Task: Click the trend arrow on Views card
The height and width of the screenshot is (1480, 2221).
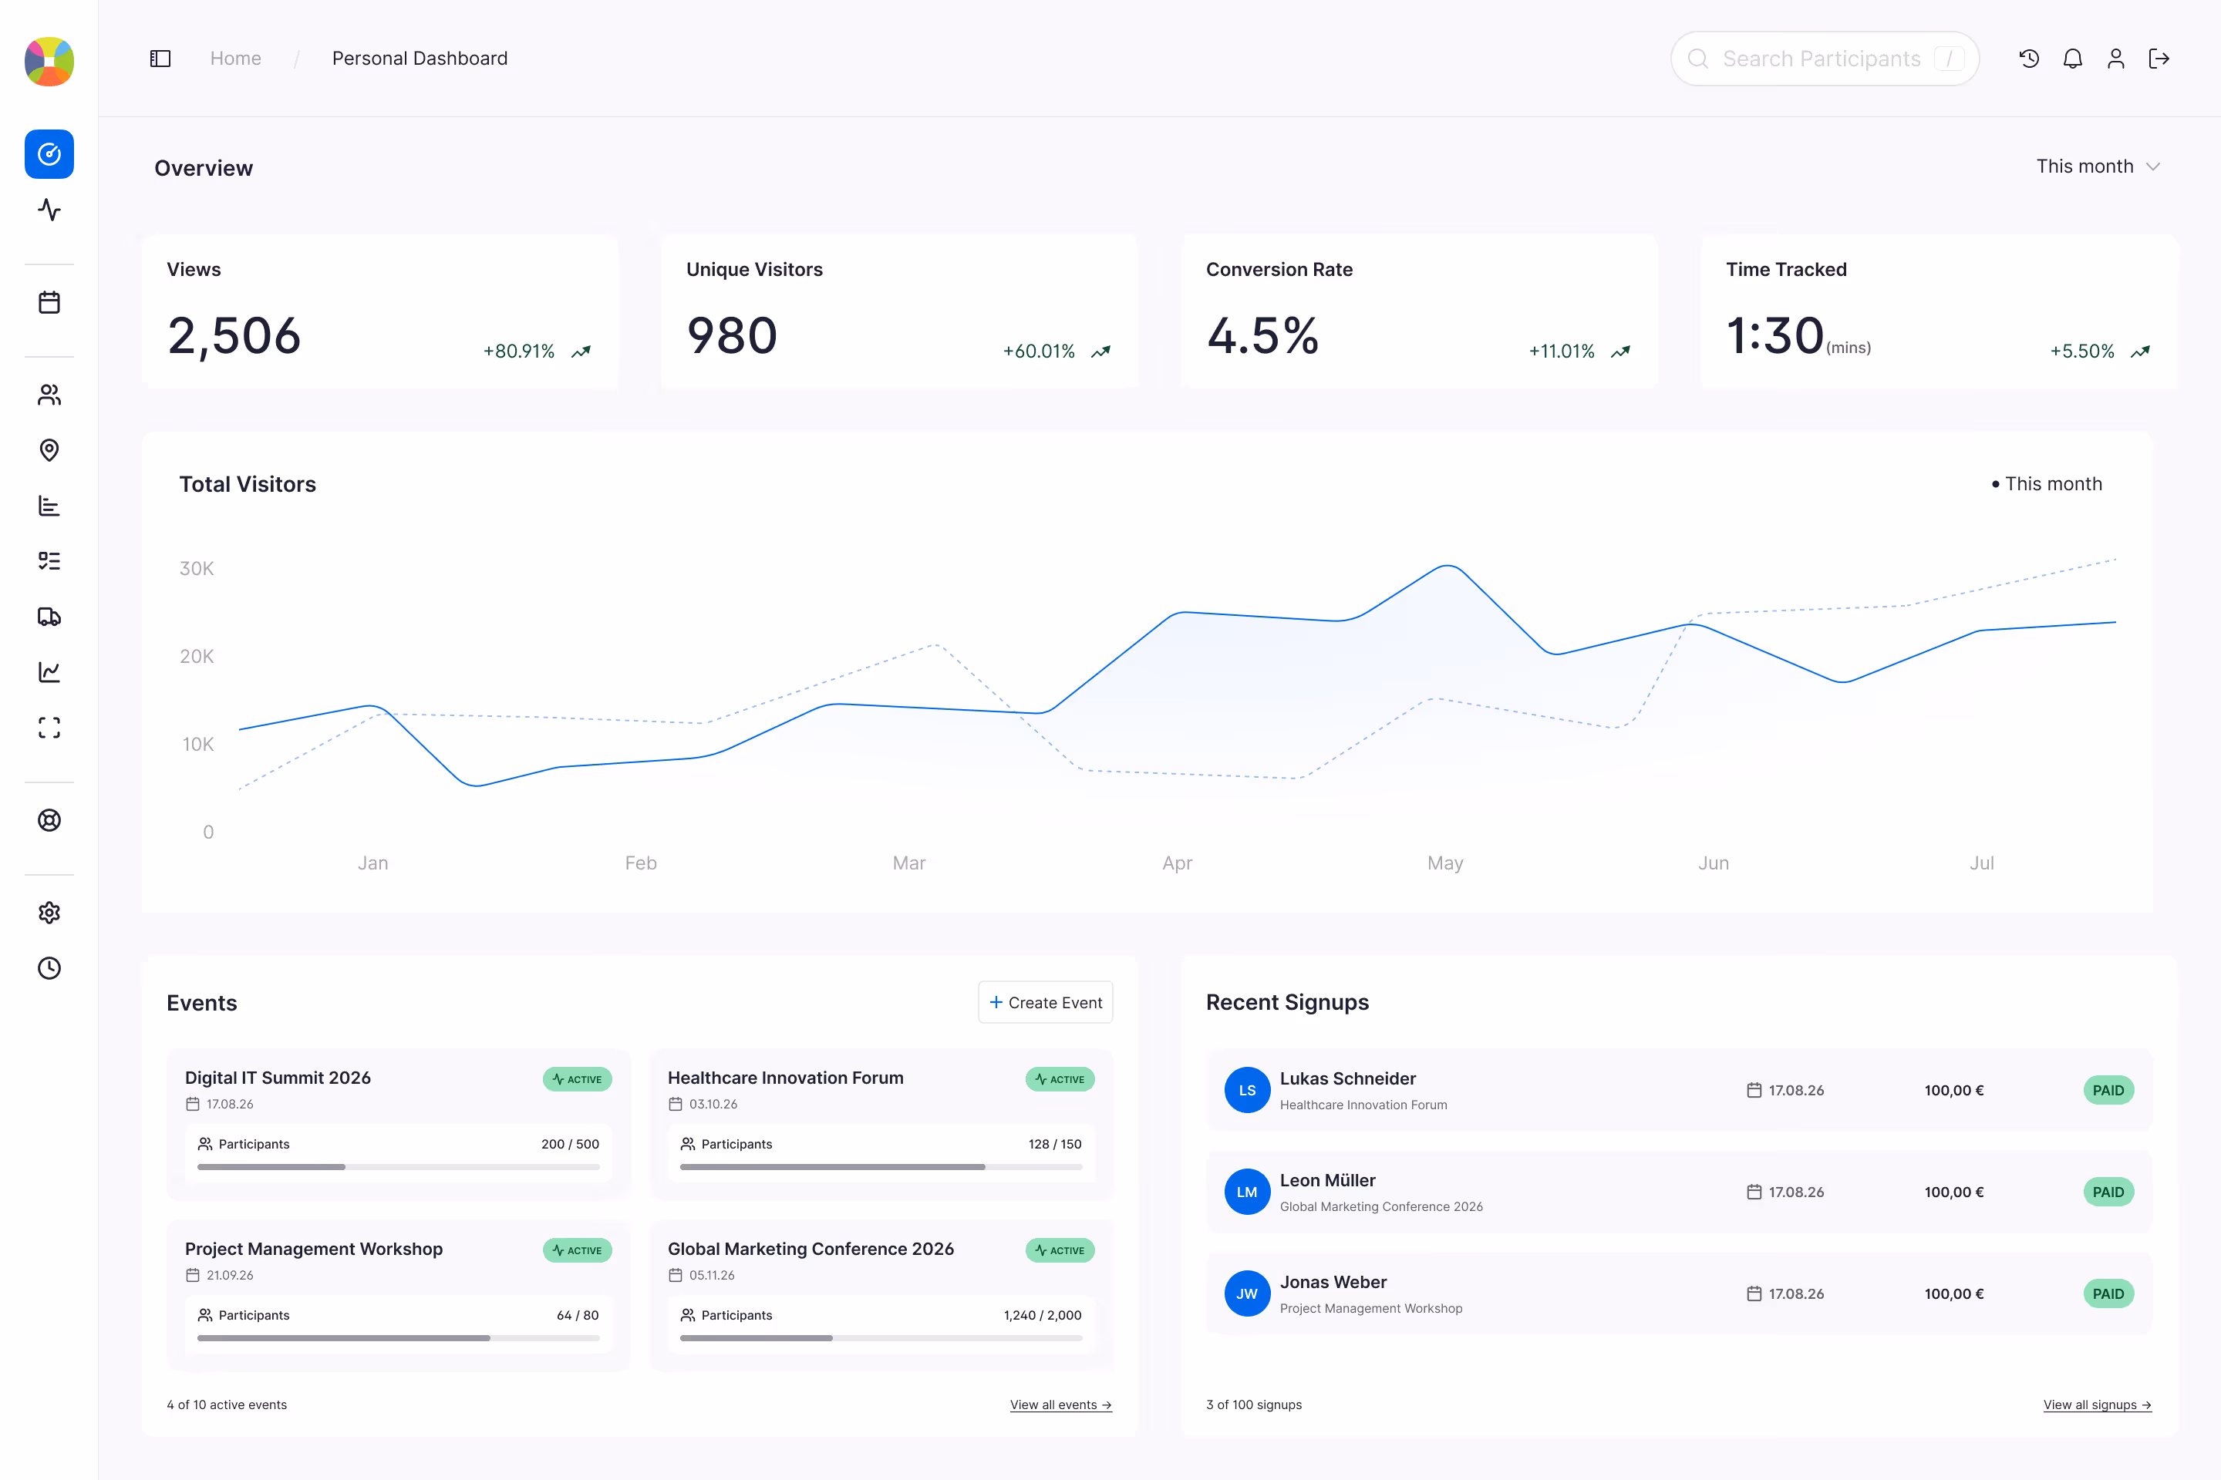Action: [x=581, y=351]
